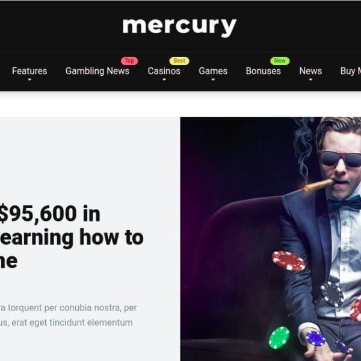Viewport: 361px width, 361px height.
Task: Click the red Top badge
Action: point(129,61)
